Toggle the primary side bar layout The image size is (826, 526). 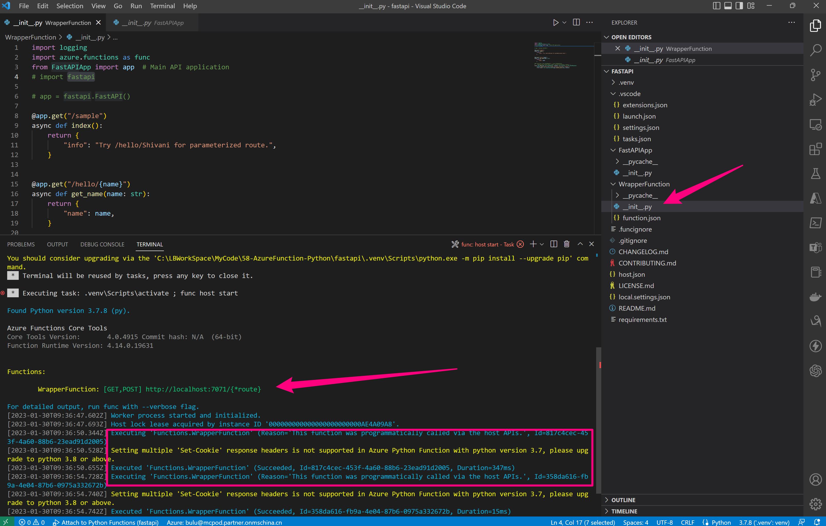(716, 6)
